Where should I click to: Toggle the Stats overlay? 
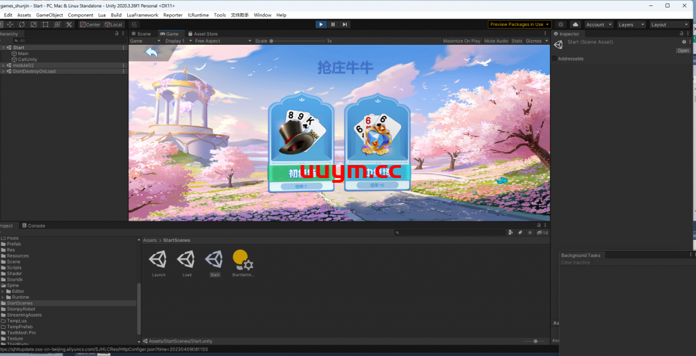(x=517, y=41)
